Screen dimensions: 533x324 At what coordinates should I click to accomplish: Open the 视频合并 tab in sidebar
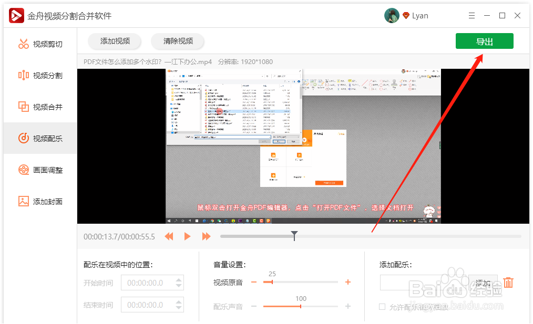[x=40, y=107]
